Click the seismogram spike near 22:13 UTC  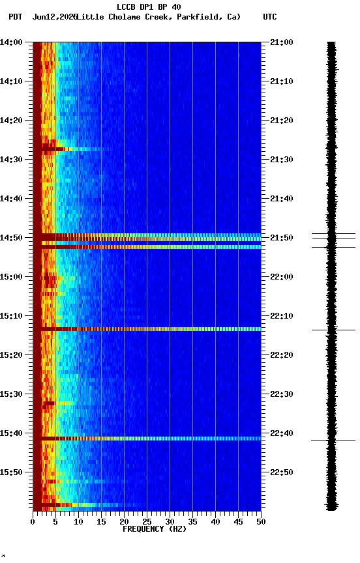tap(333, 330)
